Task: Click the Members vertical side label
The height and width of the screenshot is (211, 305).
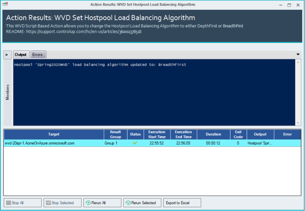Action: pyautogui.click(x=8, y=92)
